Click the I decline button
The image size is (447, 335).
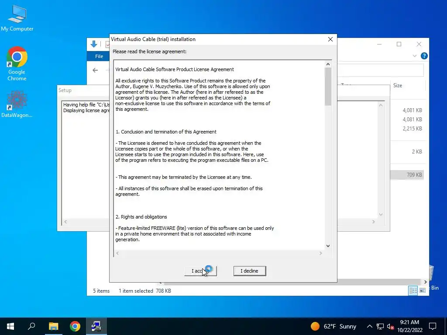(x=249, y=271)
